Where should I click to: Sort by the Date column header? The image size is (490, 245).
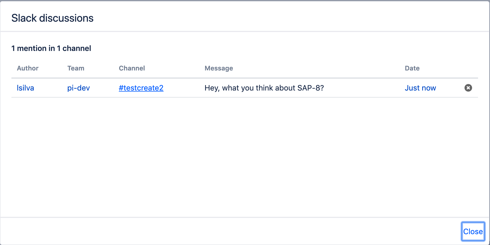click(x=412, y=68)
